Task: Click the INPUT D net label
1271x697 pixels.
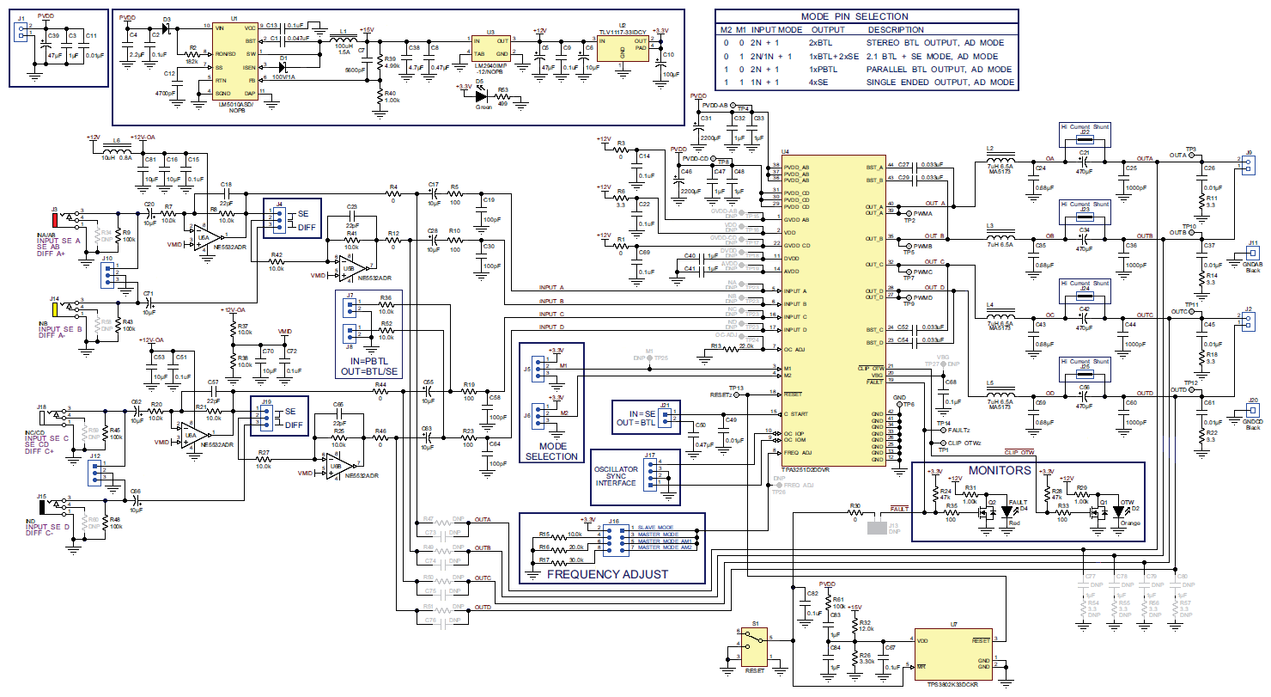Action: click(550, 327)
